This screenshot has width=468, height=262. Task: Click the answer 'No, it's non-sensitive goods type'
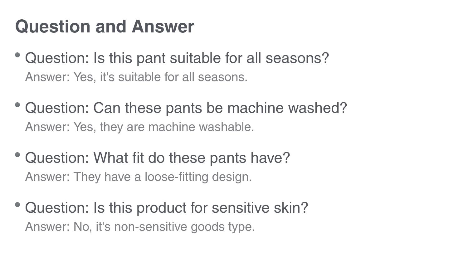(x=140, y=227)
